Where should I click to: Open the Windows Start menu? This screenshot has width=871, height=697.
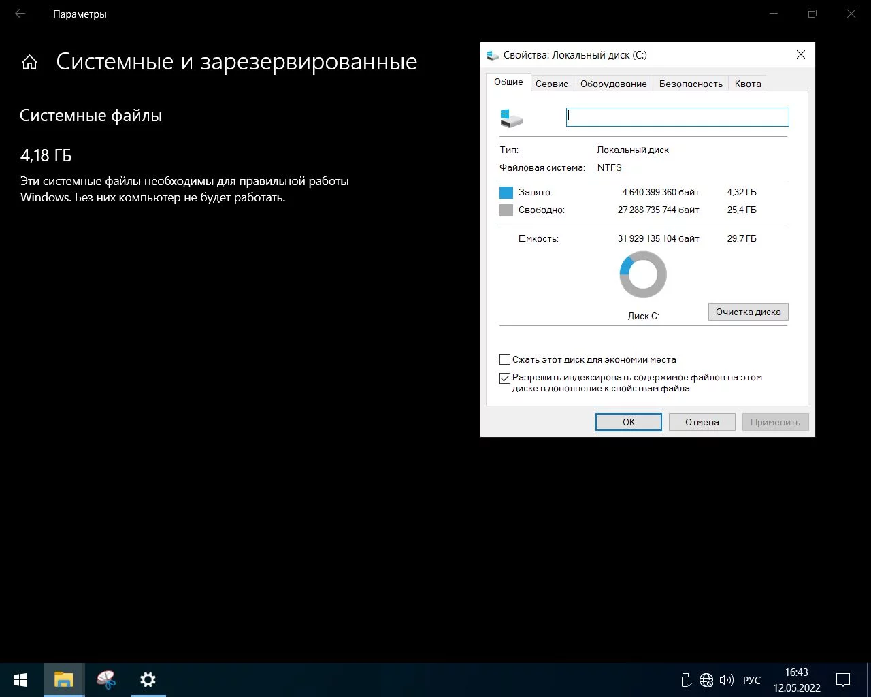(x=20, y=679)
